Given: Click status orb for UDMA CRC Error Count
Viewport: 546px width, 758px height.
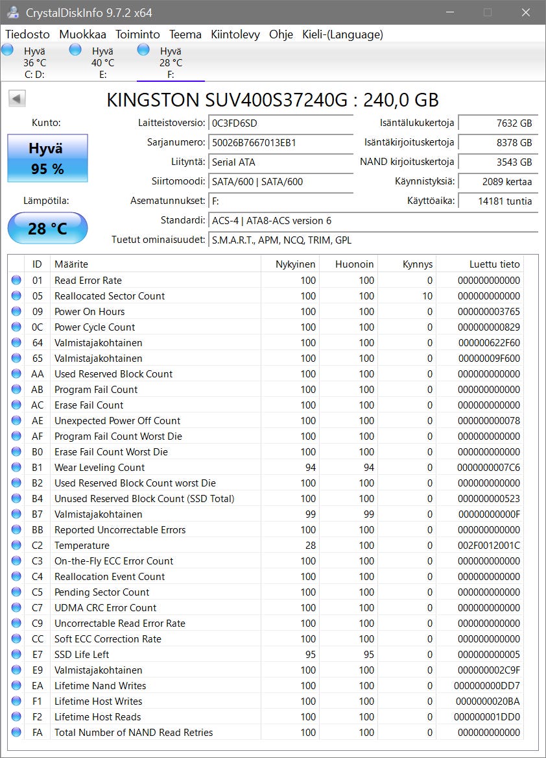Looking at the screenshot, I should point(16,608).
